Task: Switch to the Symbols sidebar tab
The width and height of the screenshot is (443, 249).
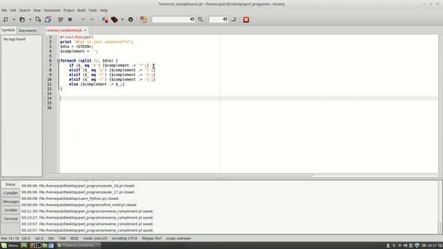Action: (x=8, y=30)
